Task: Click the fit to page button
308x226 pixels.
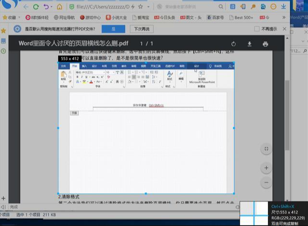Action: point(266,149)
